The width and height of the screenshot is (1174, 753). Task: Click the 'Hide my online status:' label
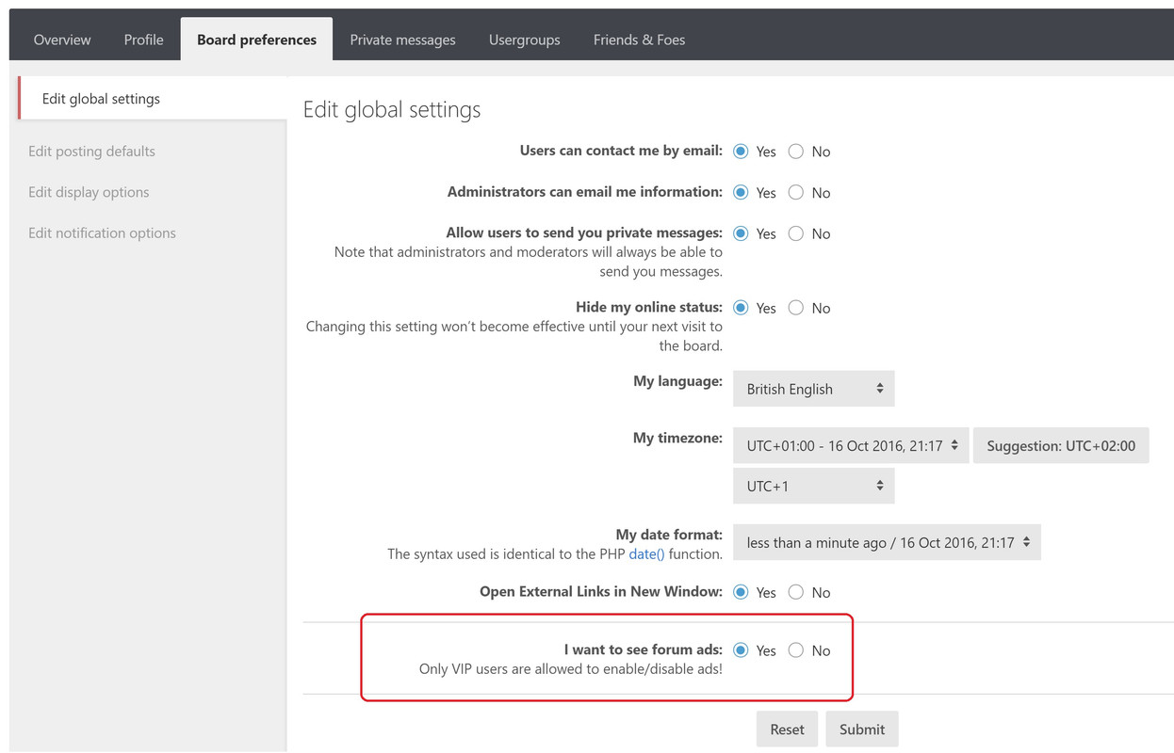[649, 307]
